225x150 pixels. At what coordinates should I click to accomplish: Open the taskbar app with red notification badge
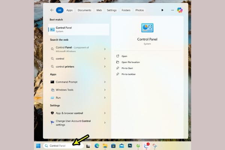tap(147, 145)
